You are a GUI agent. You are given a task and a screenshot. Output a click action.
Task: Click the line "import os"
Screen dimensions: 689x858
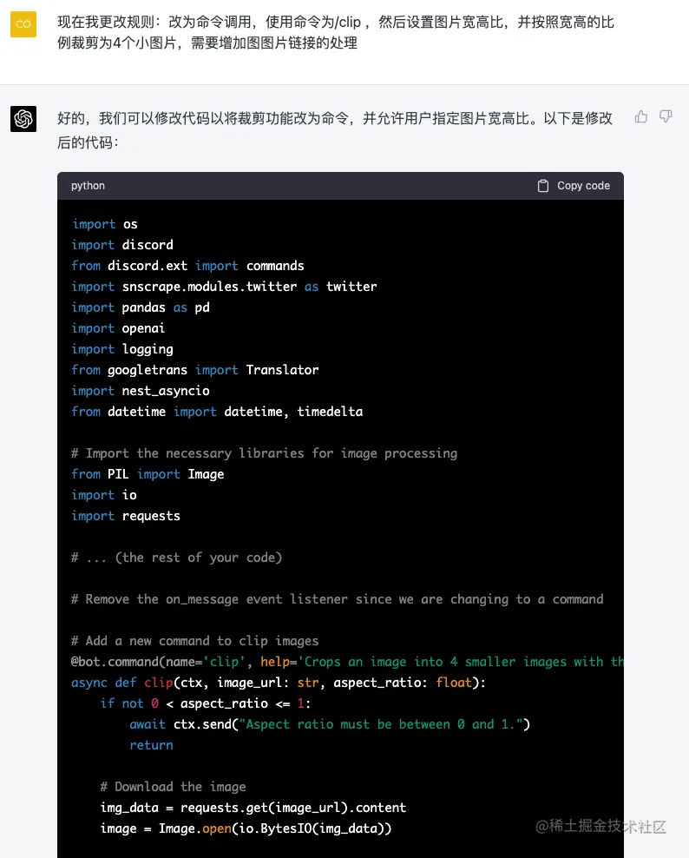click(104, 224)
